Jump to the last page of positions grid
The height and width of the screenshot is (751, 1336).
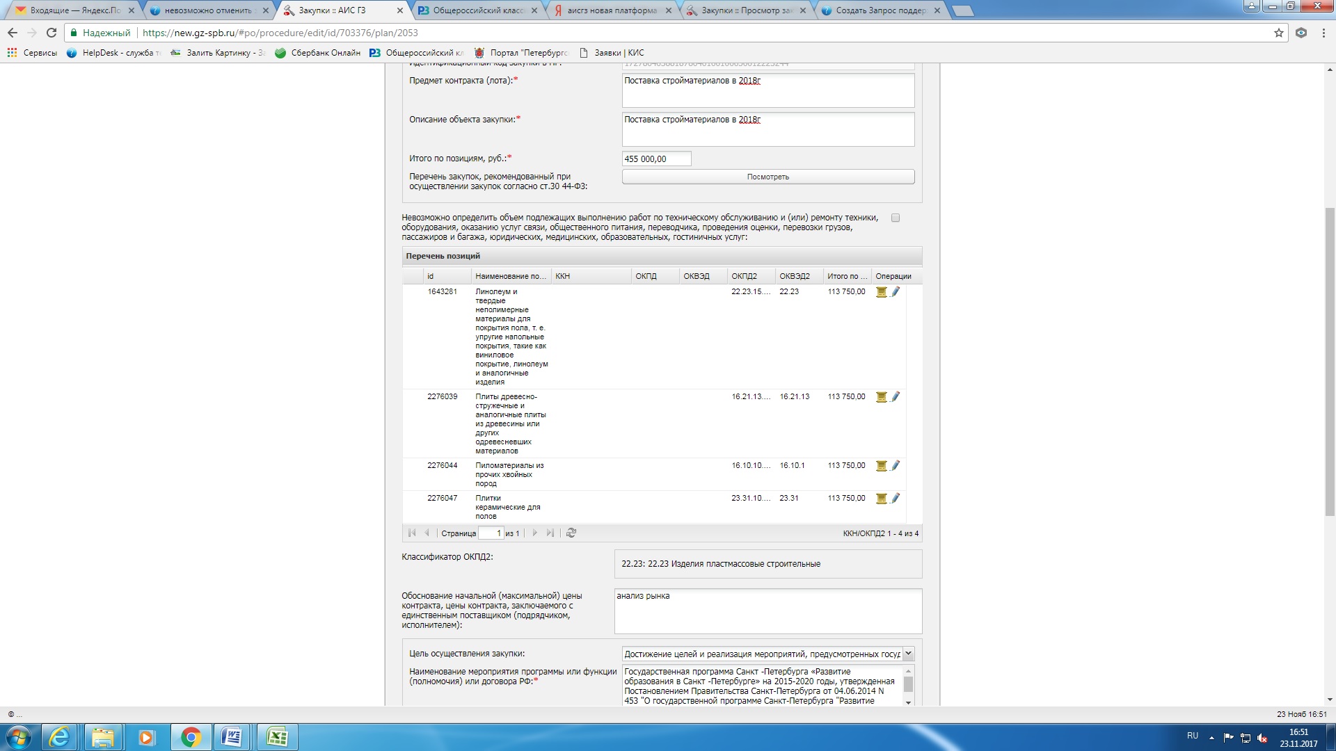click(550, 533)
